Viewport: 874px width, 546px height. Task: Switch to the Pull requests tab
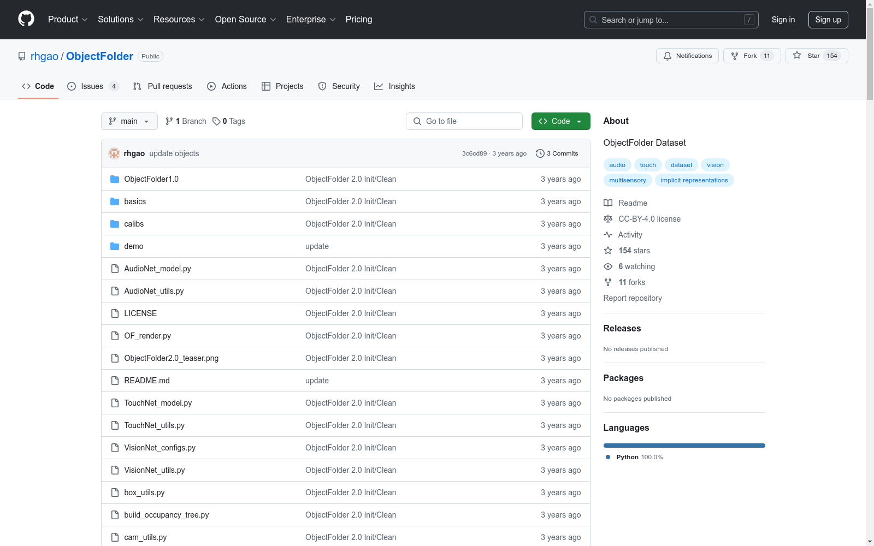click(x=163, y=86)
